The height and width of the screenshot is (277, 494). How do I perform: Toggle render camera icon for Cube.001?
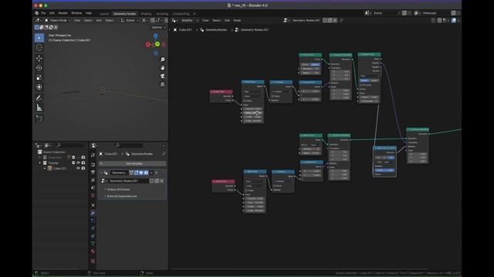click(x=83, y=169)
